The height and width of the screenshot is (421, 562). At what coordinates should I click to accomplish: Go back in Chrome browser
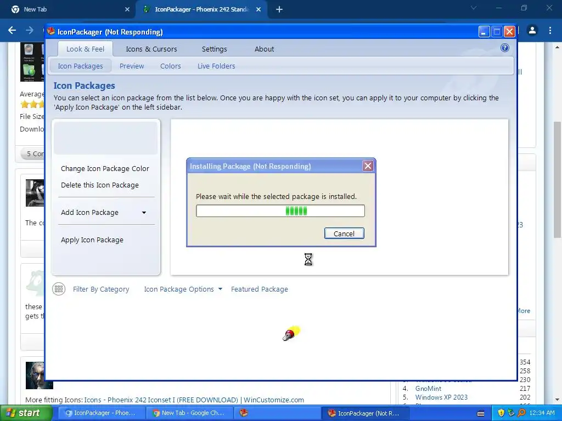12,31
